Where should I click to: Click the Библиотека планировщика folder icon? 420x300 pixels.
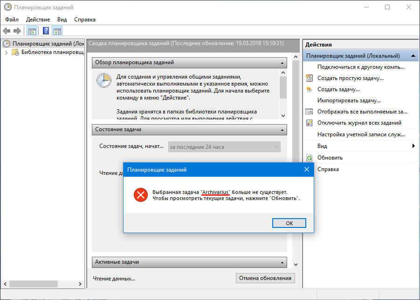[x=15, y=52]
